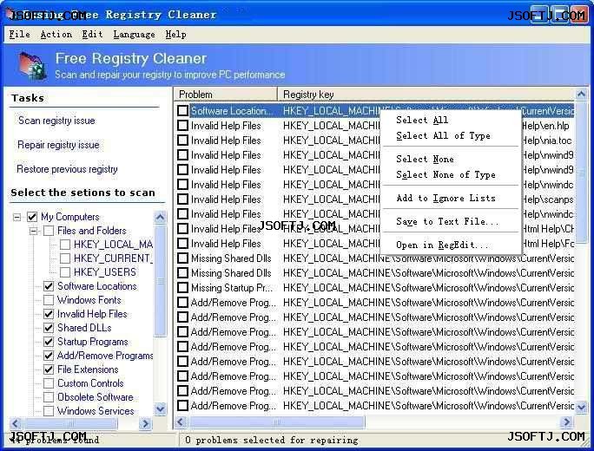This screenshot has height=451, width=594.
Task: Click the Free Registry Cleaner logo icon
Action: (33, 65)
